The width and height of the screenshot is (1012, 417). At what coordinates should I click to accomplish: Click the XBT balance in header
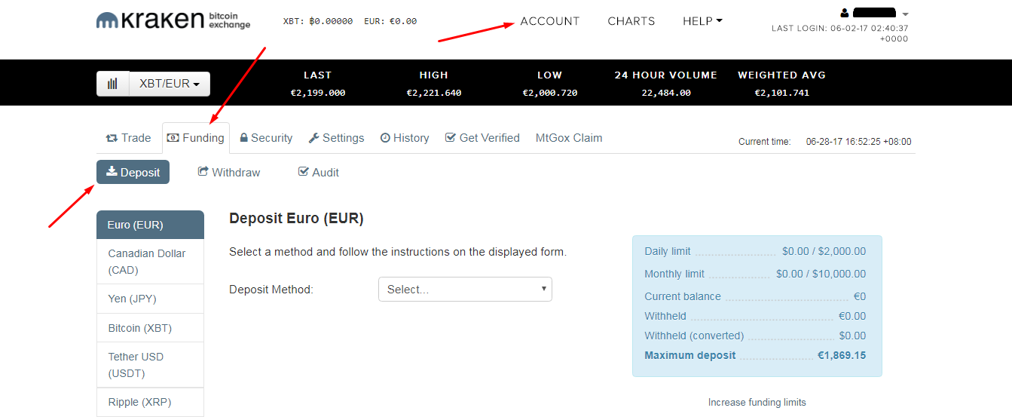point(318,21)
